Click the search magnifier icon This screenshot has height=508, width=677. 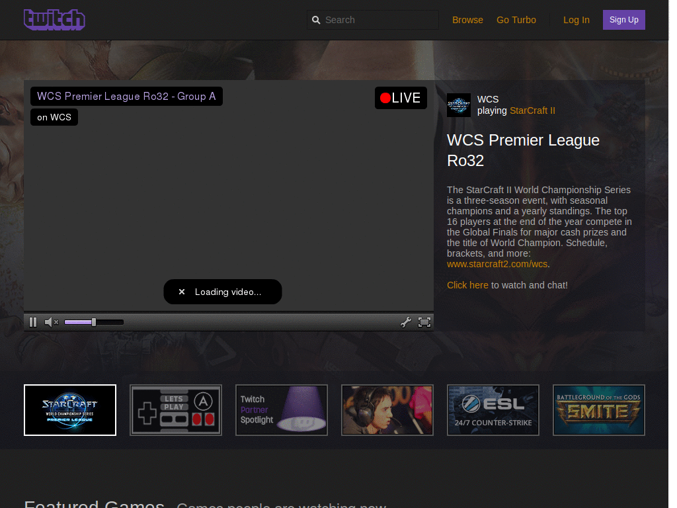316,20
